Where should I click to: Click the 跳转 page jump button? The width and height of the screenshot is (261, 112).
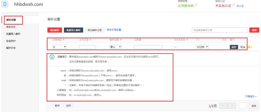(254, 106)
